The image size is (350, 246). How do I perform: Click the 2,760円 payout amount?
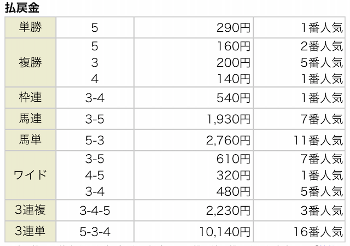[229, 139]
